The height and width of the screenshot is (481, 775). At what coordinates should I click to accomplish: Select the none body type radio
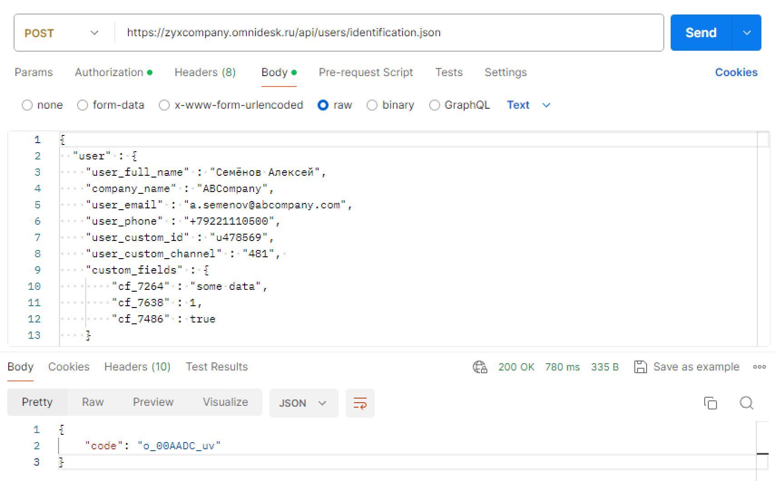pyautogui.click(x=27, y=105)
